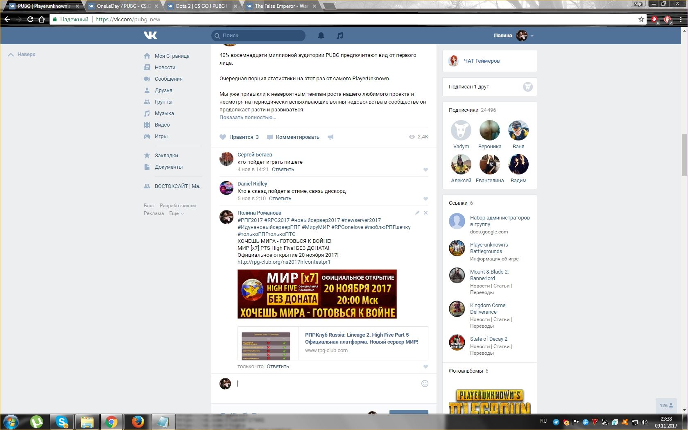Open the МИР x7 banner image

[317, 294]
